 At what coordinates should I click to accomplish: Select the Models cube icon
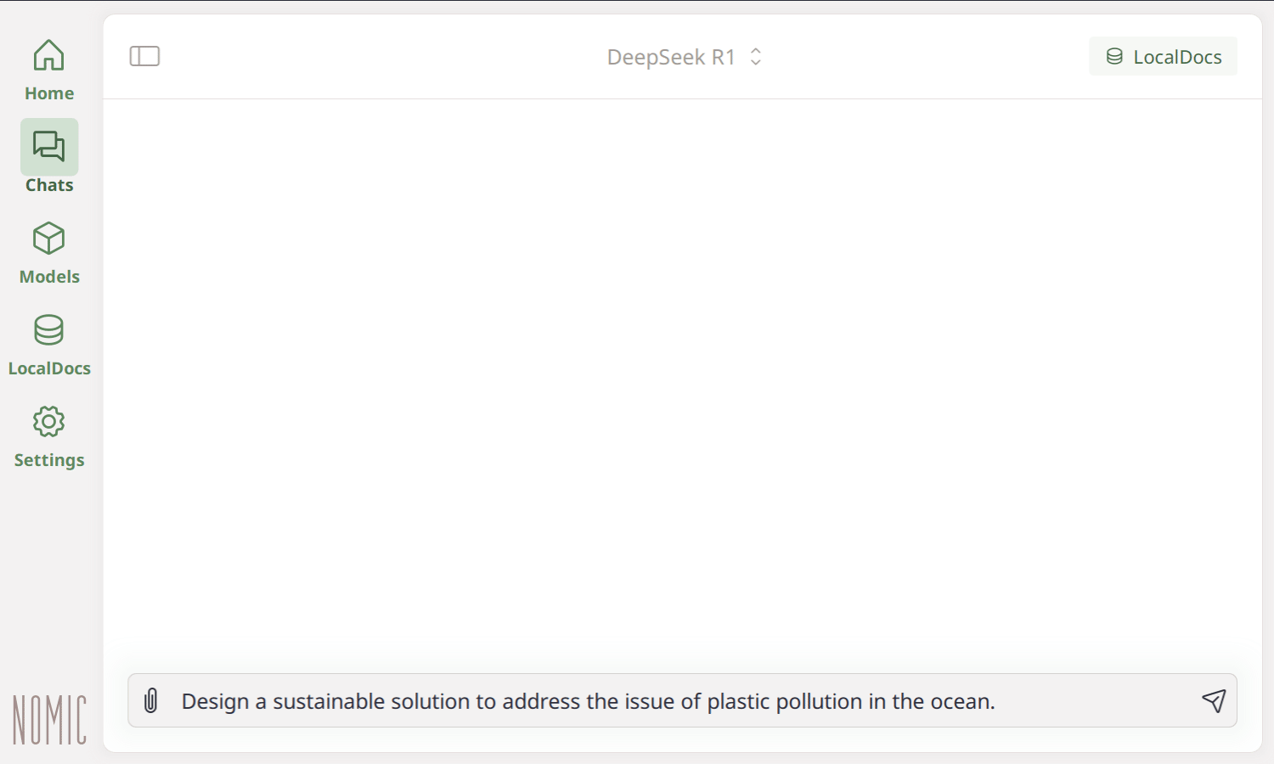point(48,239)
